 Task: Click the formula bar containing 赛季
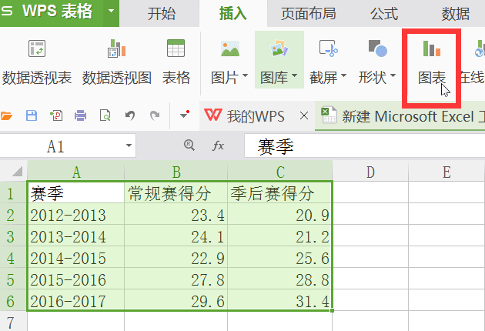(364, 146)
